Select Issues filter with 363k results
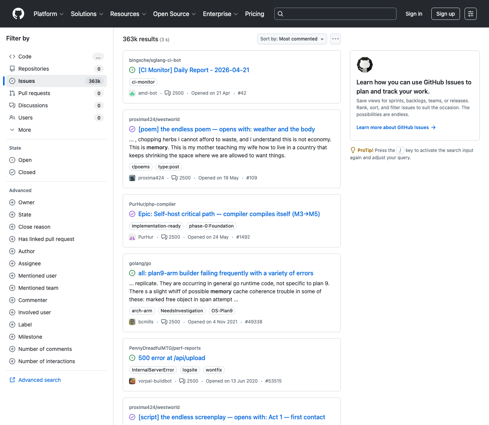489x425 pixels. (57, 81)
